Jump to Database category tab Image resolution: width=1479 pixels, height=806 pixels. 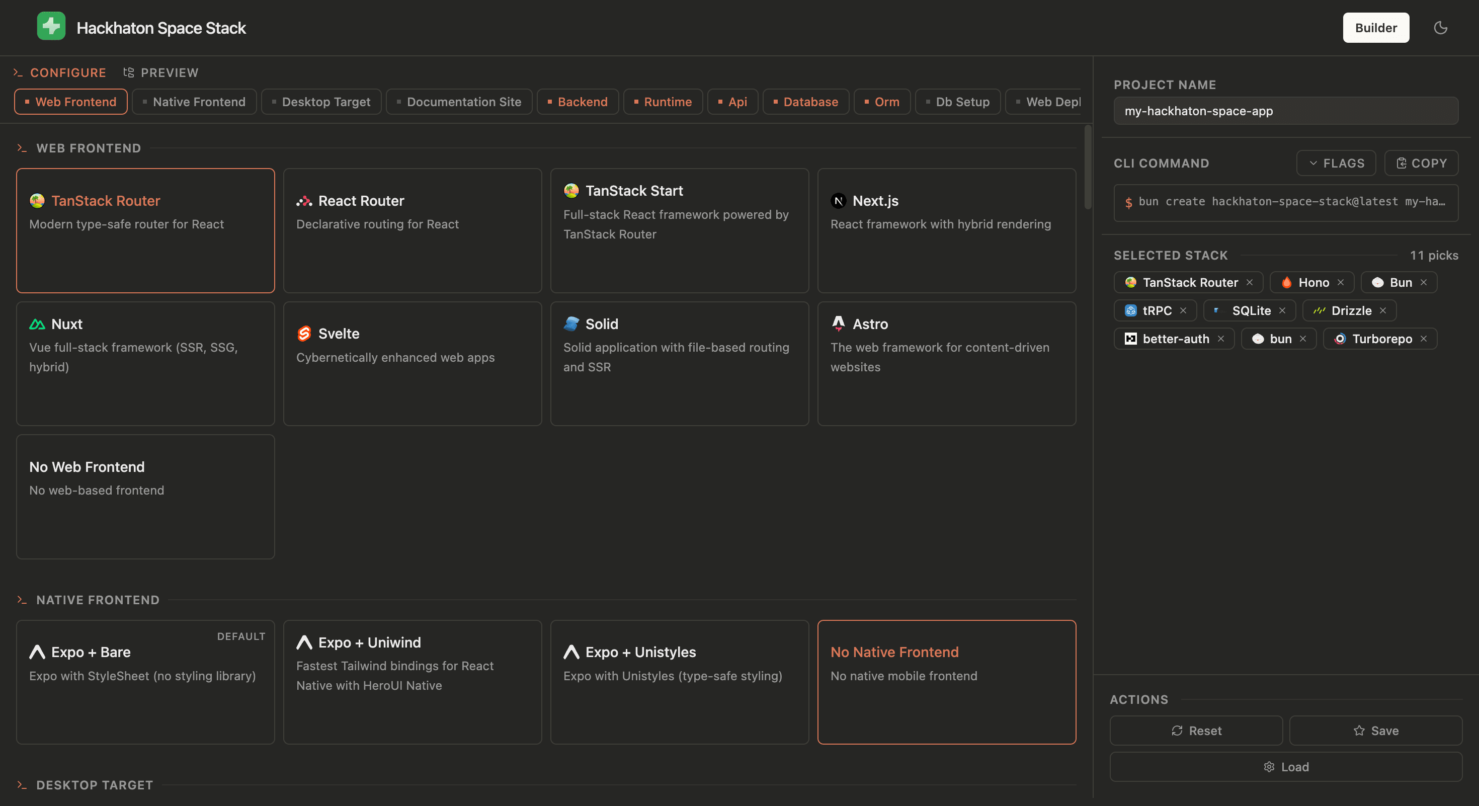pyautogui.click(x=805, y=102)
